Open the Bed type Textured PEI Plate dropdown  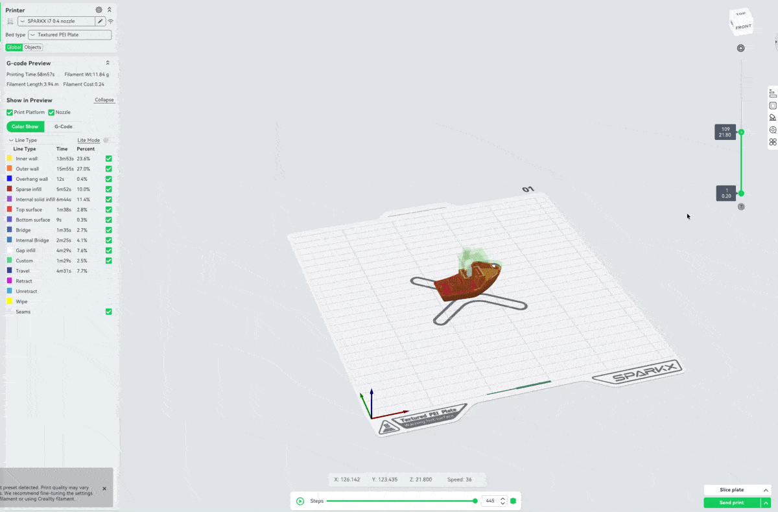point(69,35)
